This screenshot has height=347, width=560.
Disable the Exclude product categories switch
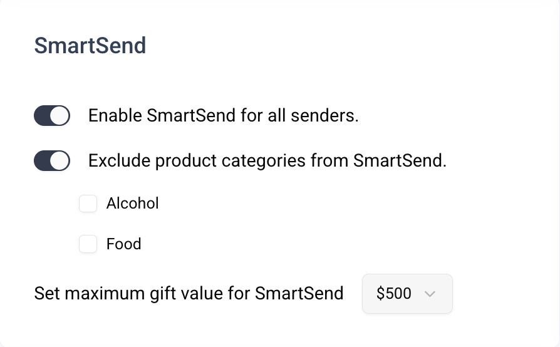tap(52, 160)
